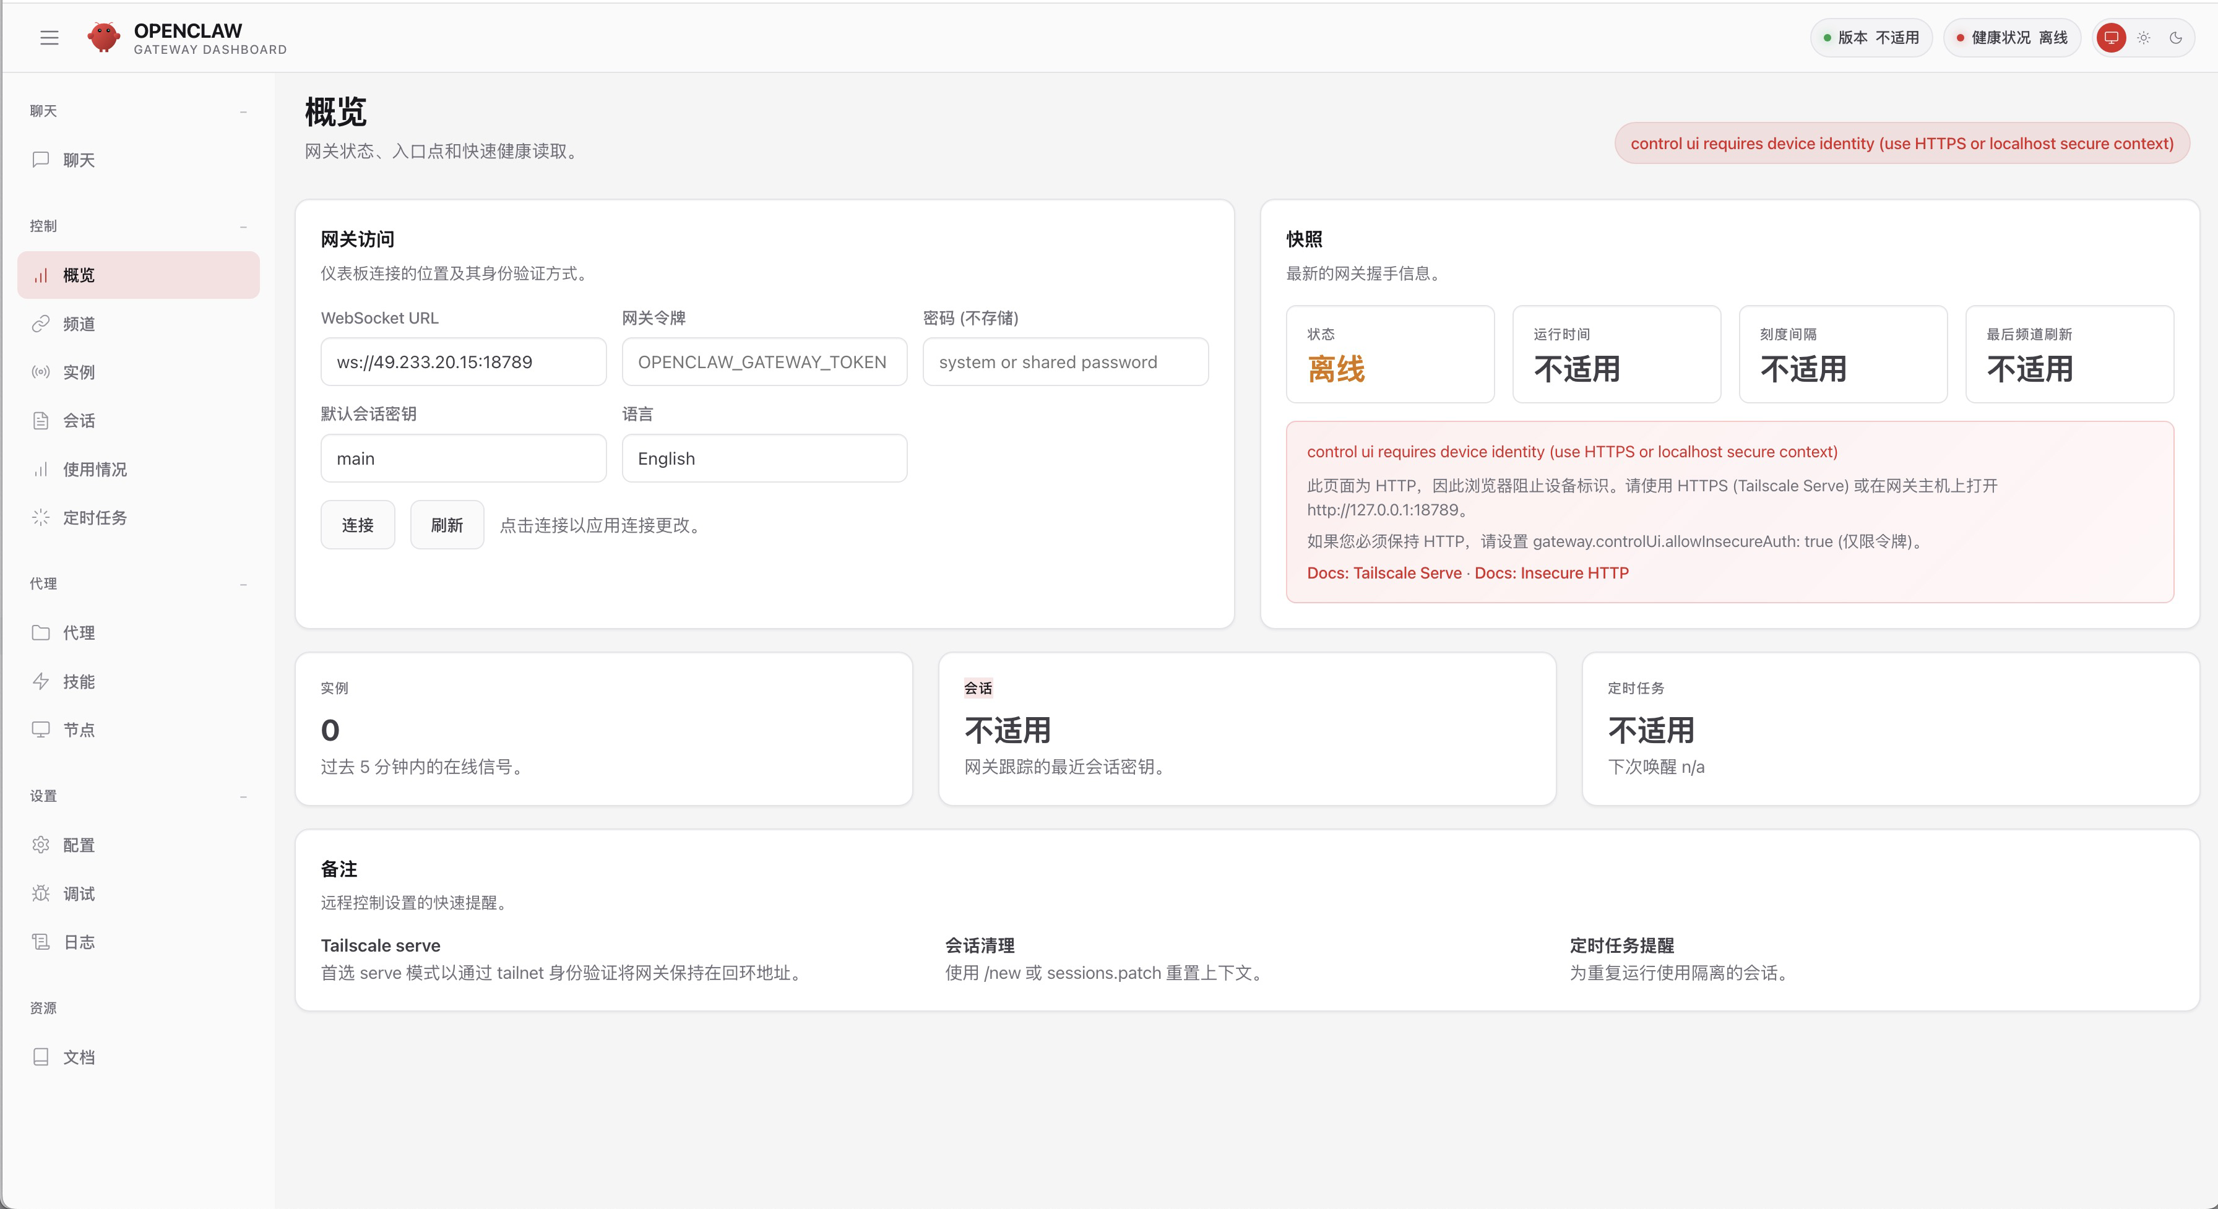Open 配置 via its gear icon
This screenshot has height=1209, width=2218.
coord(40,845)
